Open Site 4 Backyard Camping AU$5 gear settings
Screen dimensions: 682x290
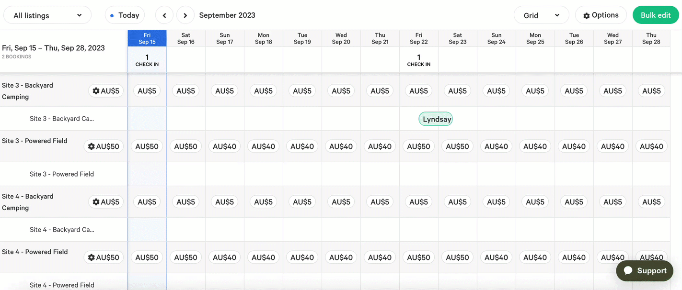tap(106, 202)
